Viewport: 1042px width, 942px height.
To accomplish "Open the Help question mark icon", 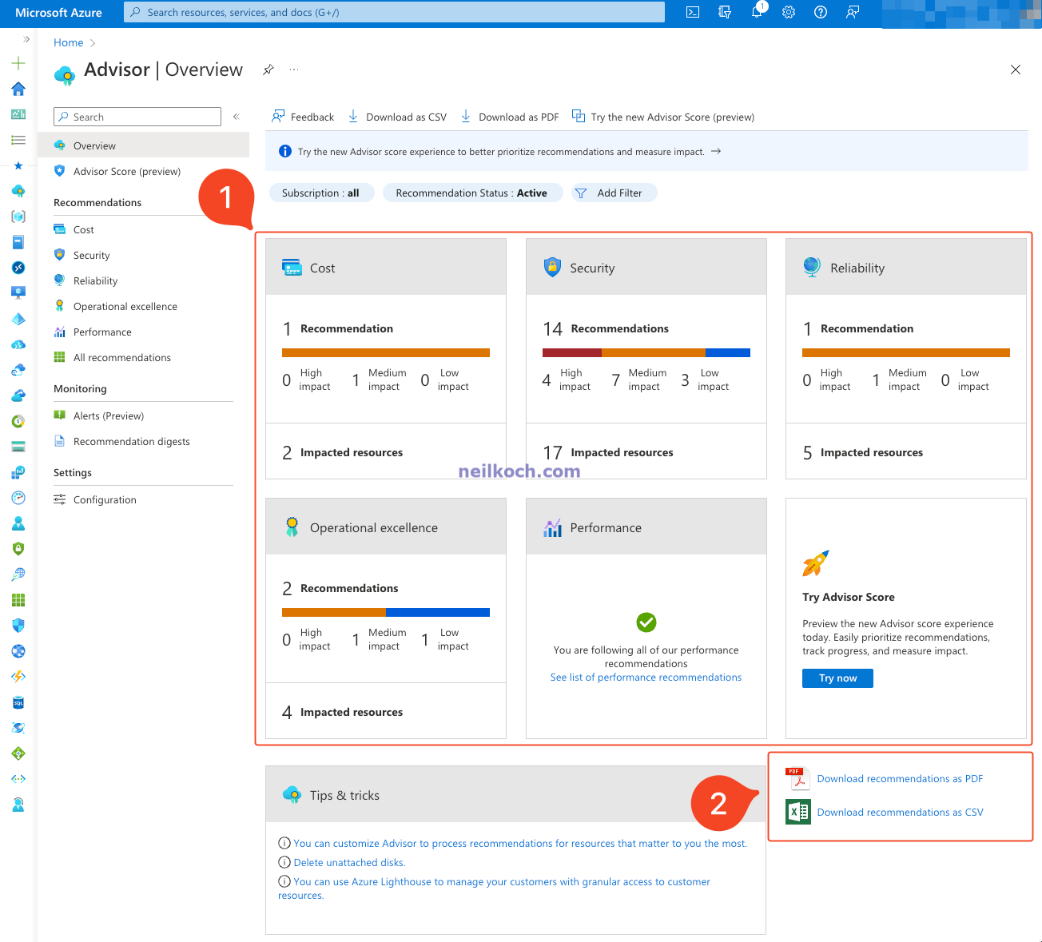I will pyautogui.click(x=821, y=12).
